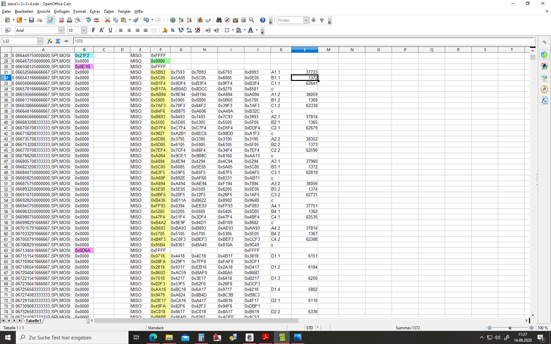Click the zoom slider handle
Viewport: 551px width, 344px height.
[510, 328]
